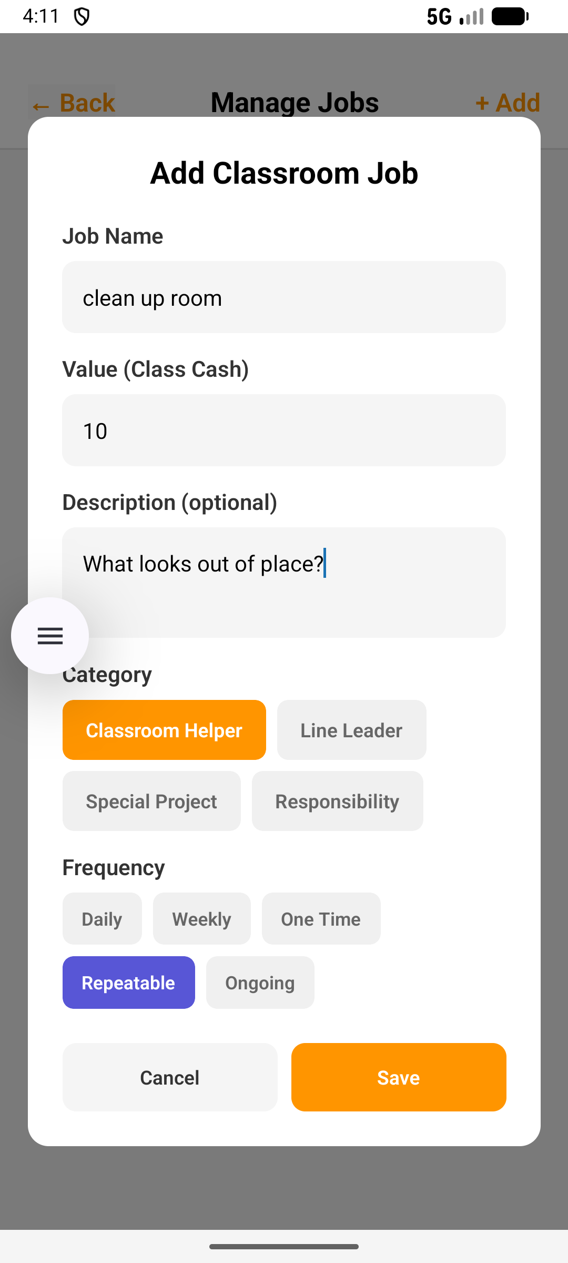The width and height of the screenshot is (568, 1263).
Task: Choose the Line Leader category
Action: (351, 730)
